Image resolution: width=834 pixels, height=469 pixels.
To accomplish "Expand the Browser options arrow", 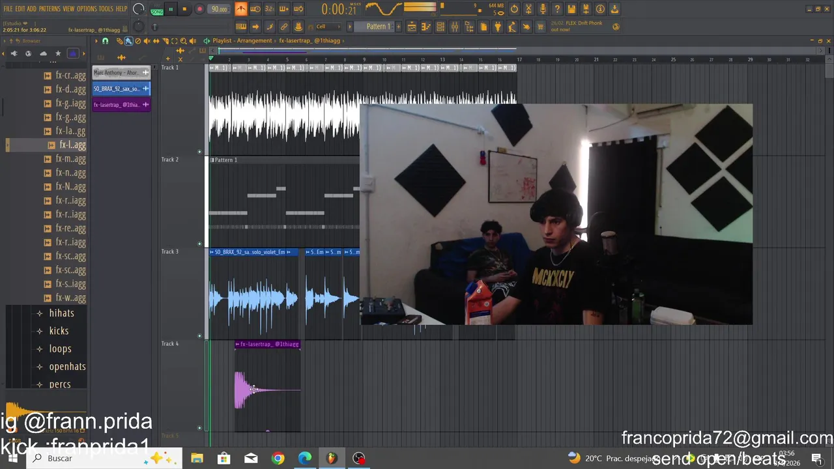I will (x=5, y=41).
